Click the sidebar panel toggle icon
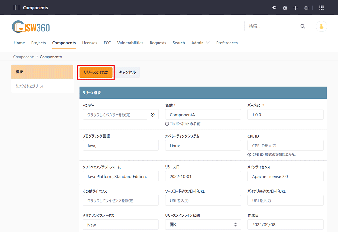This screenshot has width=338, height=232. coord(17,8)
